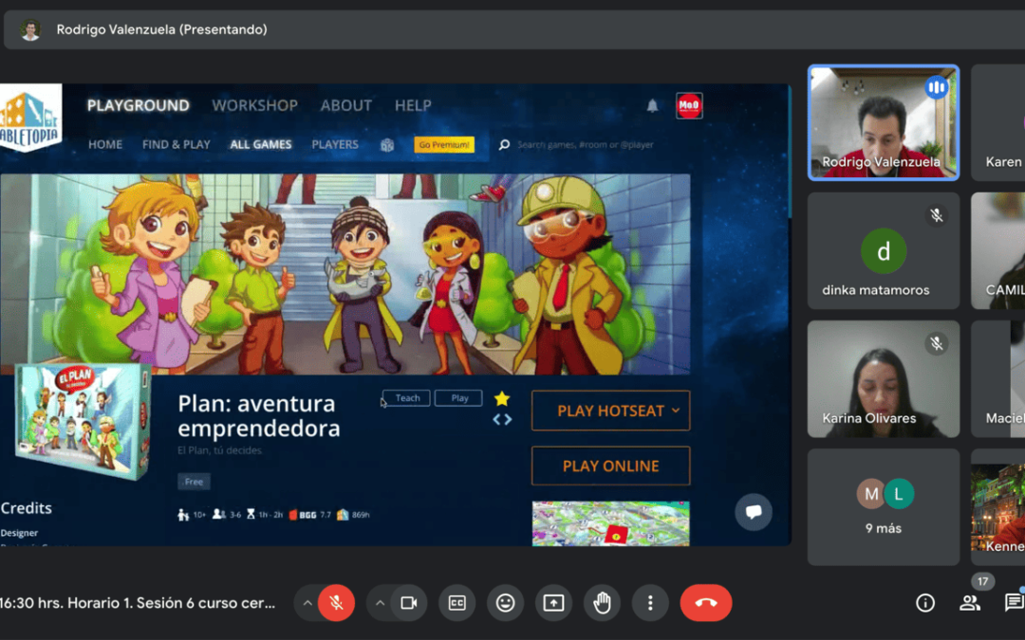Focus the Tabletopia search field

tap(585, 144)
